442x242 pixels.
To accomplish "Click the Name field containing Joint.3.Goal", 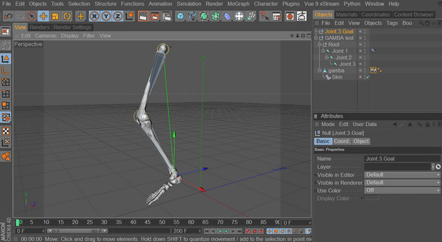I will pos(402,159).
